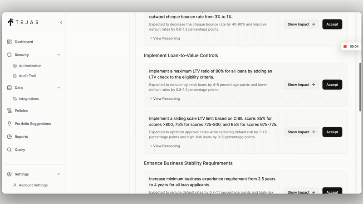Click the Data database icon
The image size is (363, 204).
point(10,88)
